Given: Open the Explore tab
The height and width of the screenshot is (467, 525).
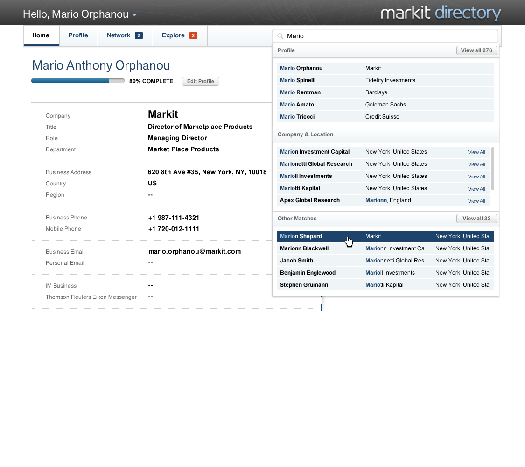Looking at the screenshot, I should coord(180,35).
